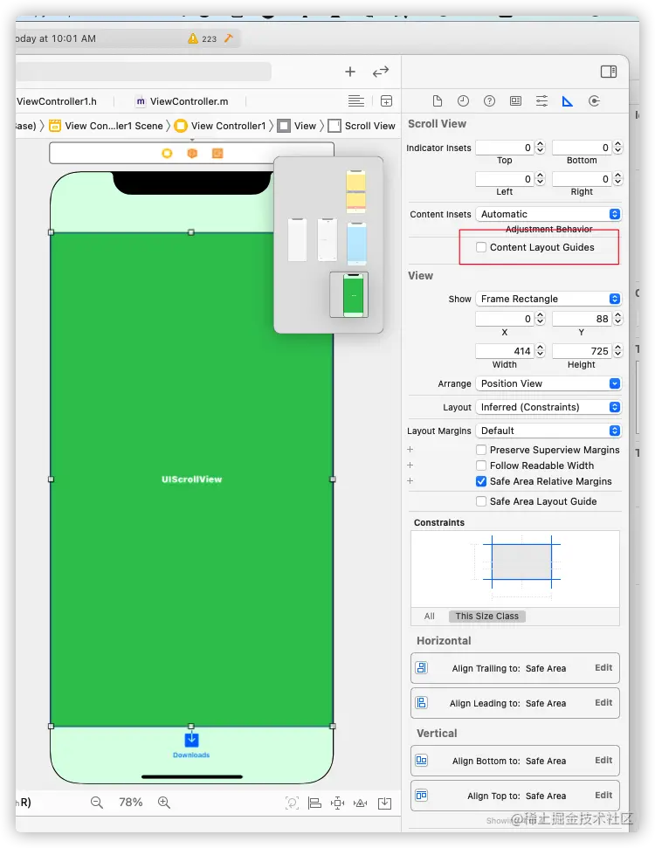Select the View Controller yellow dock icon

pos(167,154)
